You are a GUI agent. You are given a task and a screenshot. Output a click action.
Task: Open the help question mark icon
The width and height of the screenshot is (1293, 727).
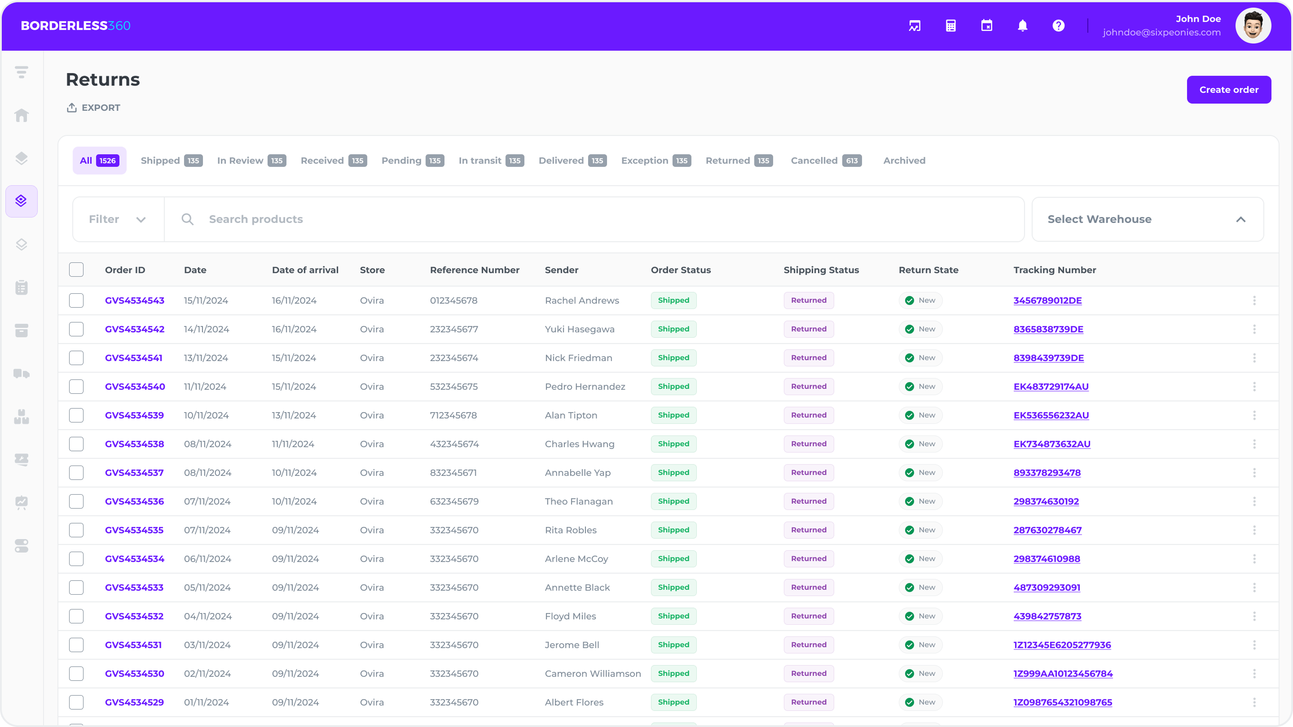(1058, 26)
